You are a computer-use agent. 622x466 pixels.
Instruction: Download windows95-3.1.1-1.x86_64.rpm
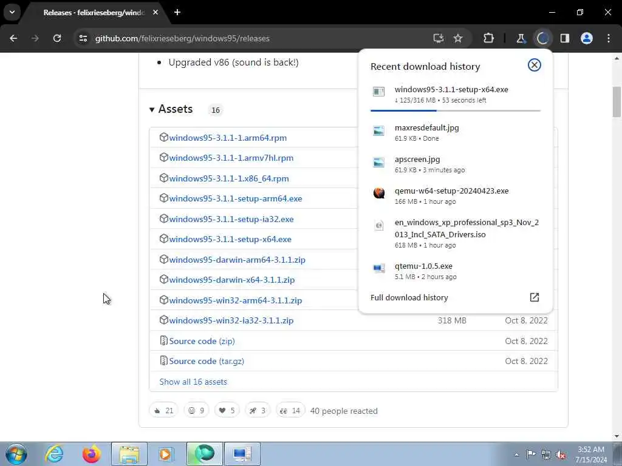point(229,178)
